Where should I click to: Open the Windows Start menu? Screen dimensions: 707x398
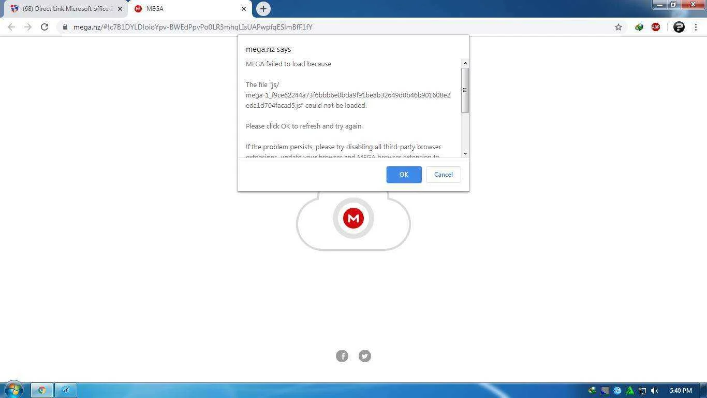coord(13,390)
